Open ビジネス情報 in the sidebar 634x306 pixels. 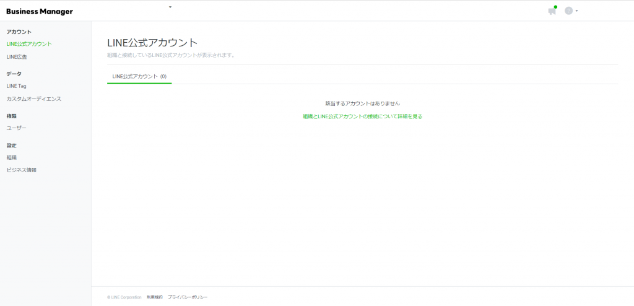22,170
